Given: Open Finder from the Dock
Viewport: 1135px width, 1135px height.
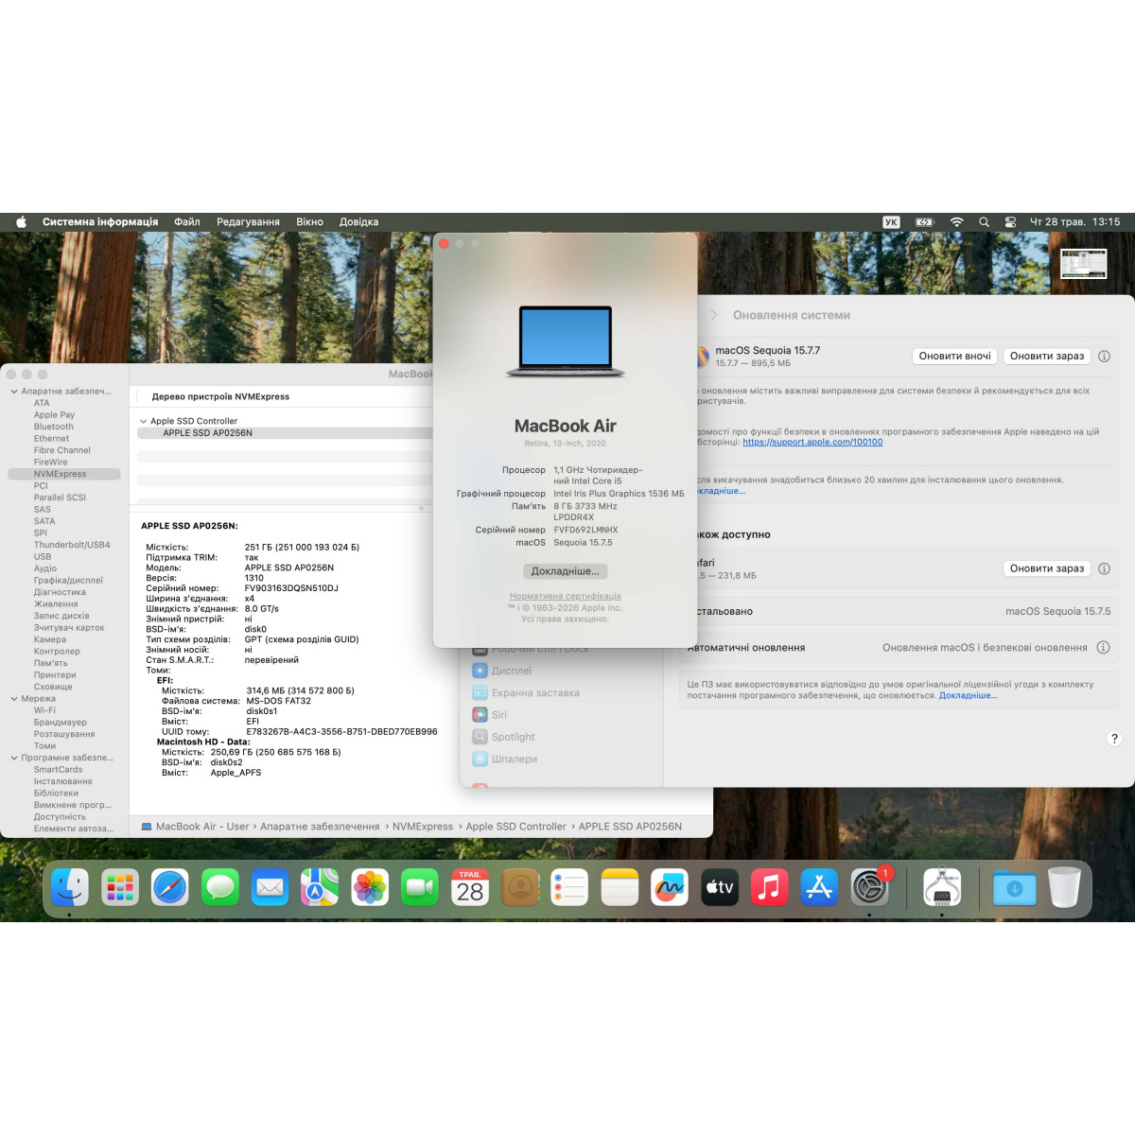Looking at the screenshot, I should (70, 887).
